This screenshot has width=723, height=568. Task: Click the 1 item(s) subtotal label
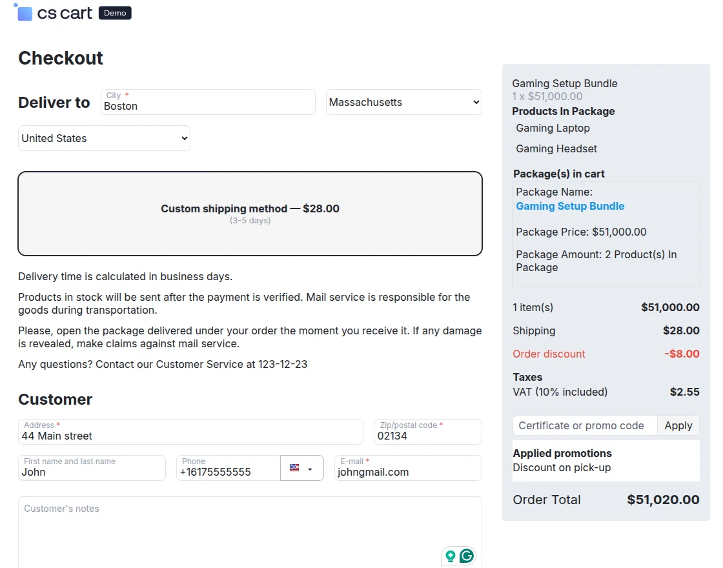(x=533, y=307)
